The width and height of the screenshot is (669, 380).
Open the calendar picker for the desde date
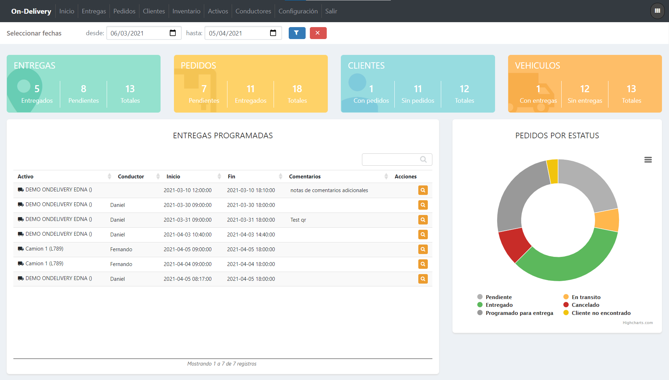coord(173,33)
